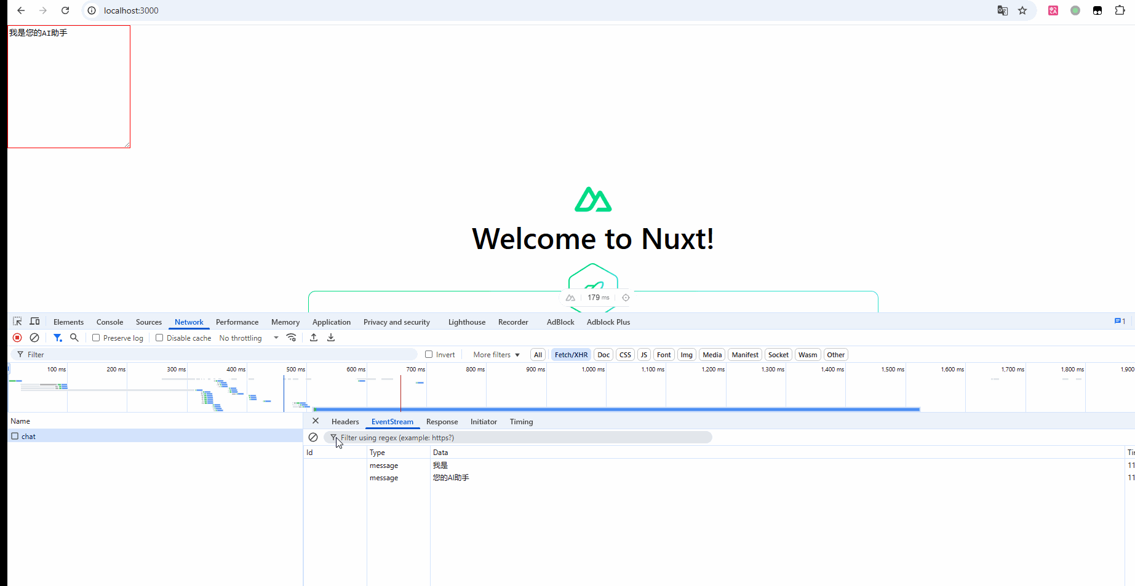The height and width of the screenshot is (586, 1135).
Task: Toggle the Other type filter
Action: click(x=835, y=355)
